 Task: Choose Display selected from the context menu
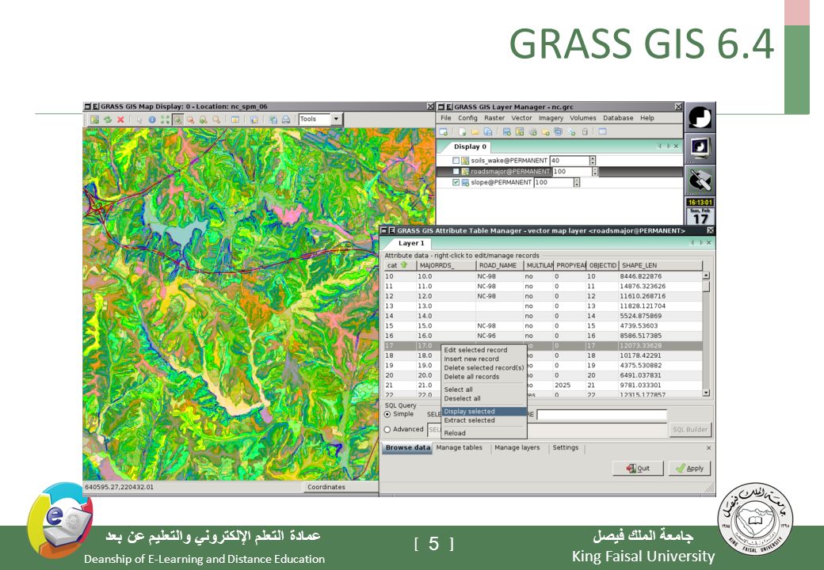pos(483,412)
